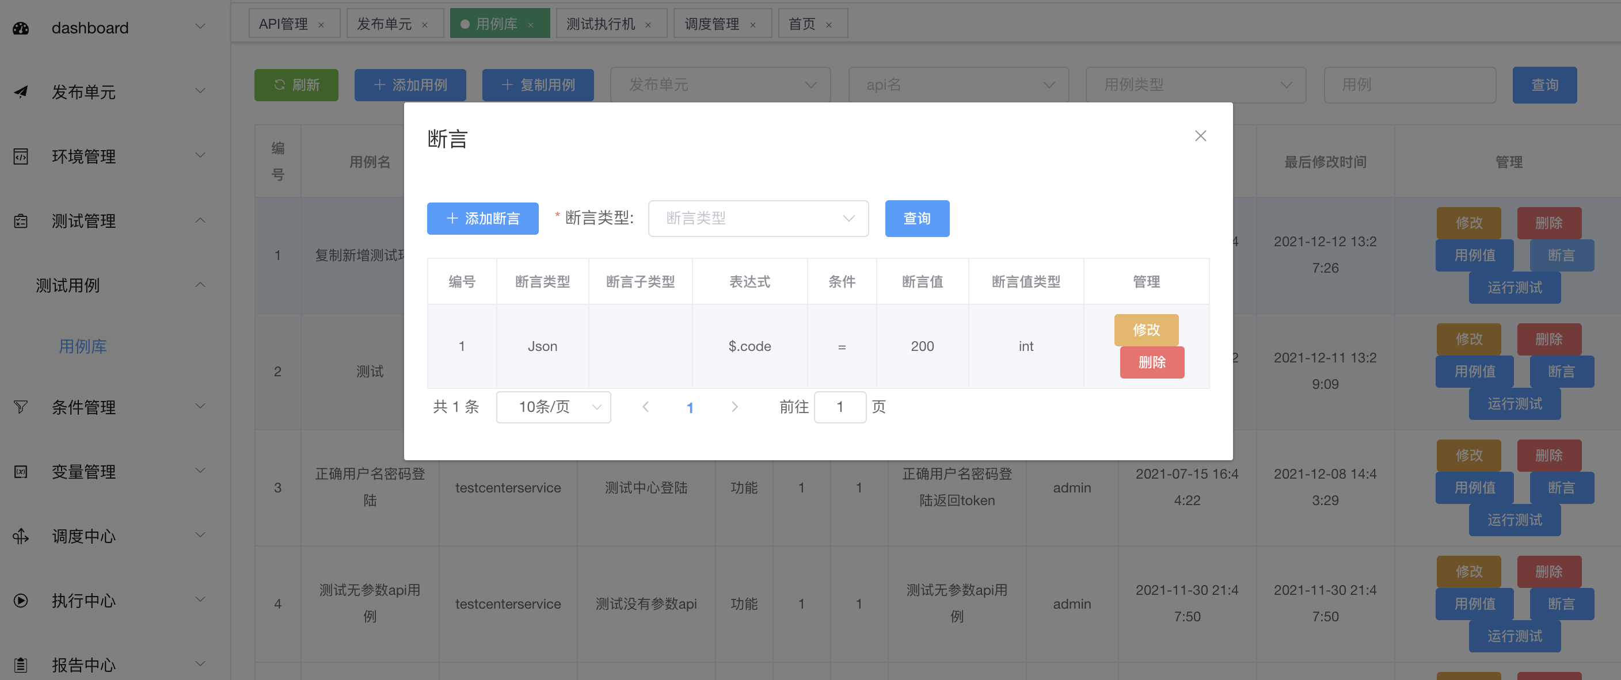Switch to the API管理 tab
1621x680 pixels.
pyautogui.click(x=283, y=24)
